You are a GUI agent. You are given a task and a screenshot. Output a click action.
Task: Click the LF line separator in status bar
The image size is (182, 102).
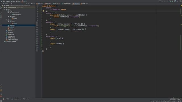pyautogui.click(x=154, y=101)
